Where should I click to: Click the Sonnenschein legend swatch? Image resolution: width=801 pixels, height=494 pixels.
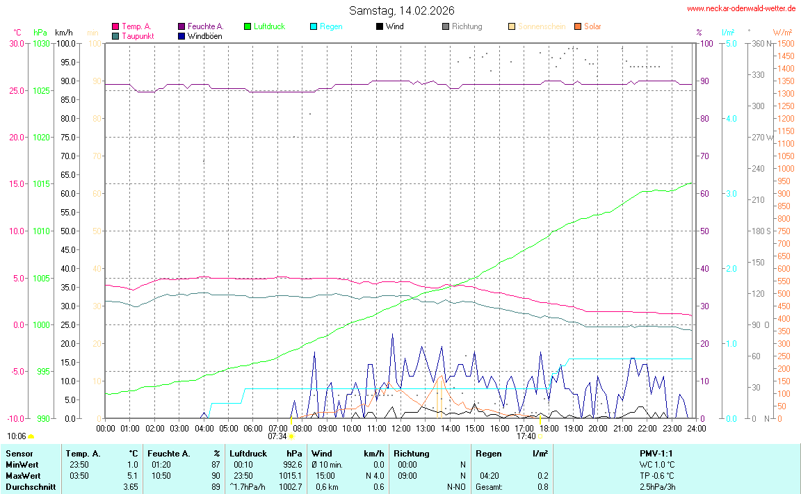tap(512, 26)
